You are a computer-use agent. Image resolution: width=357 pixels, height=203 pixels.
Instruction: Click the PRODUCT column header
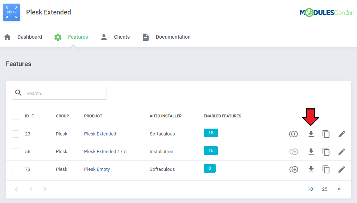[x=93, y=116]
